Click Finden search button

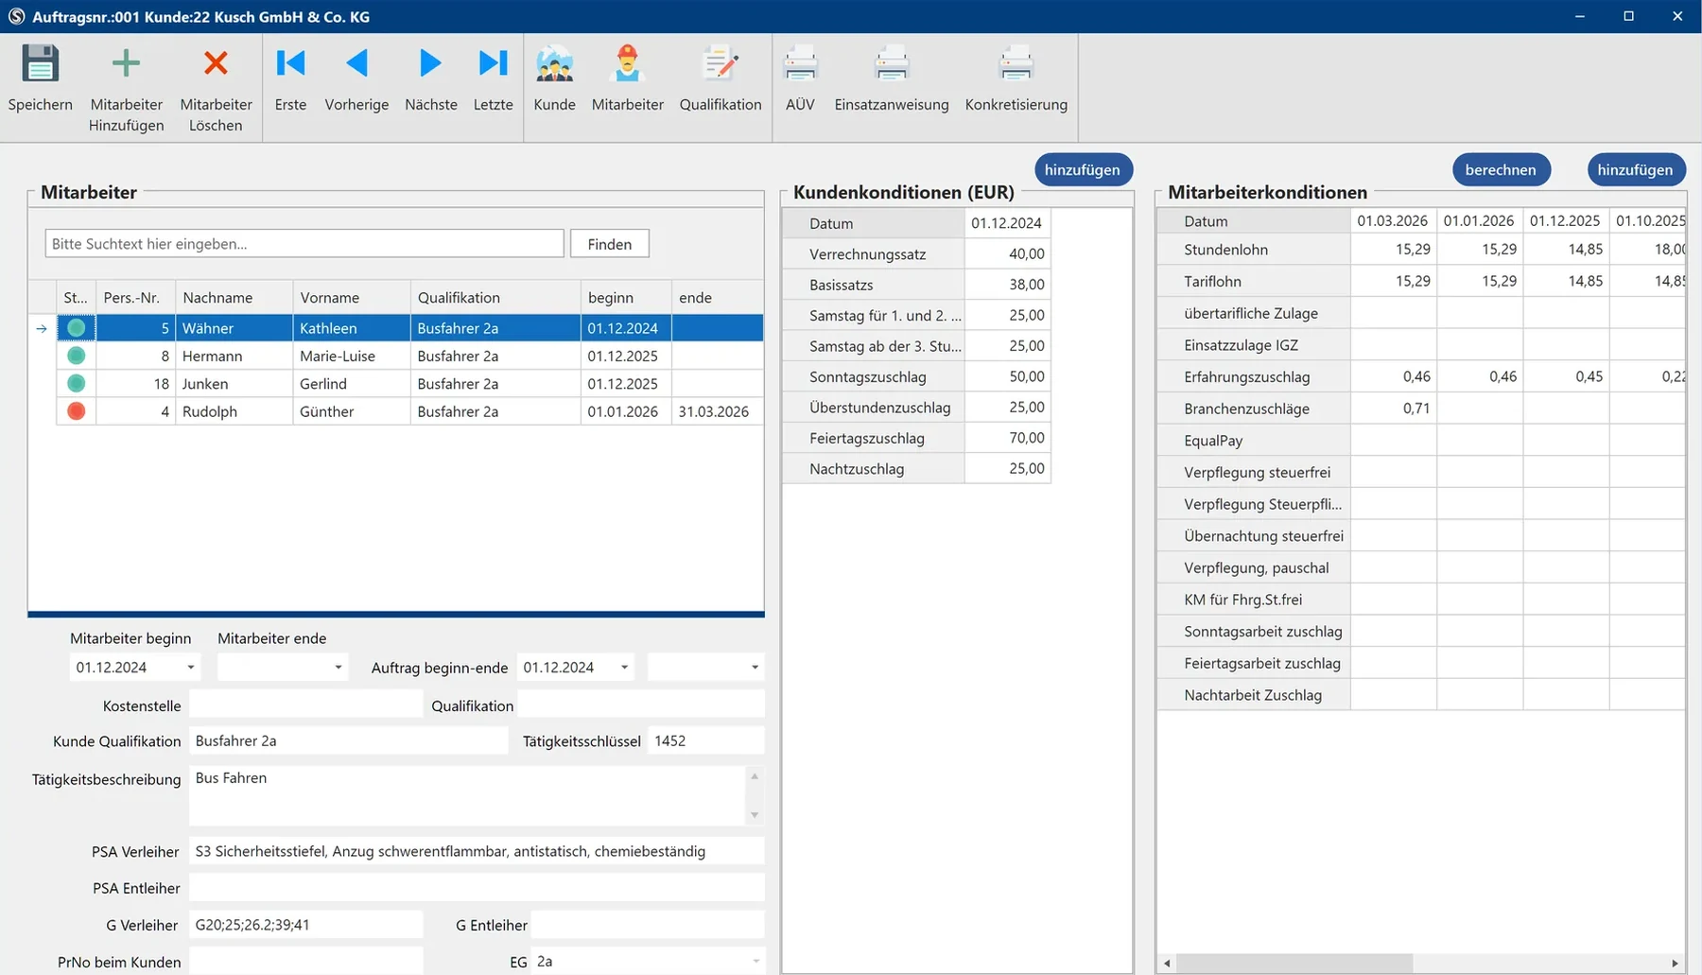coord(609,244)
